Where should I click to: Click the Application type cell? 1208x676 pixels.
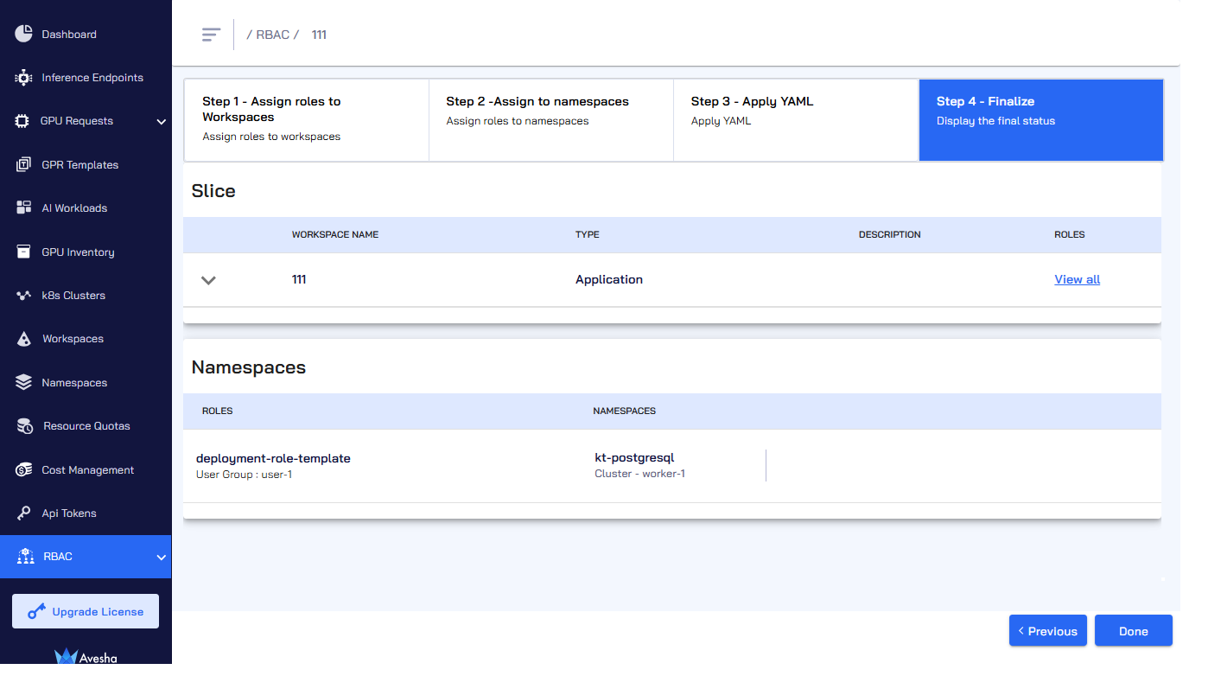pyautogui.click(x=609, y=280)
